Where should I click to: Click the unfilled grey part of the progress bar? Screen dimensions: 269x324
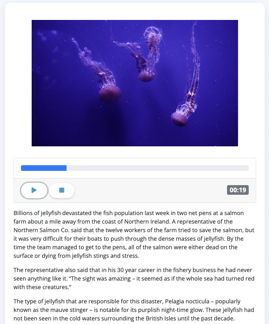point(157,168)
